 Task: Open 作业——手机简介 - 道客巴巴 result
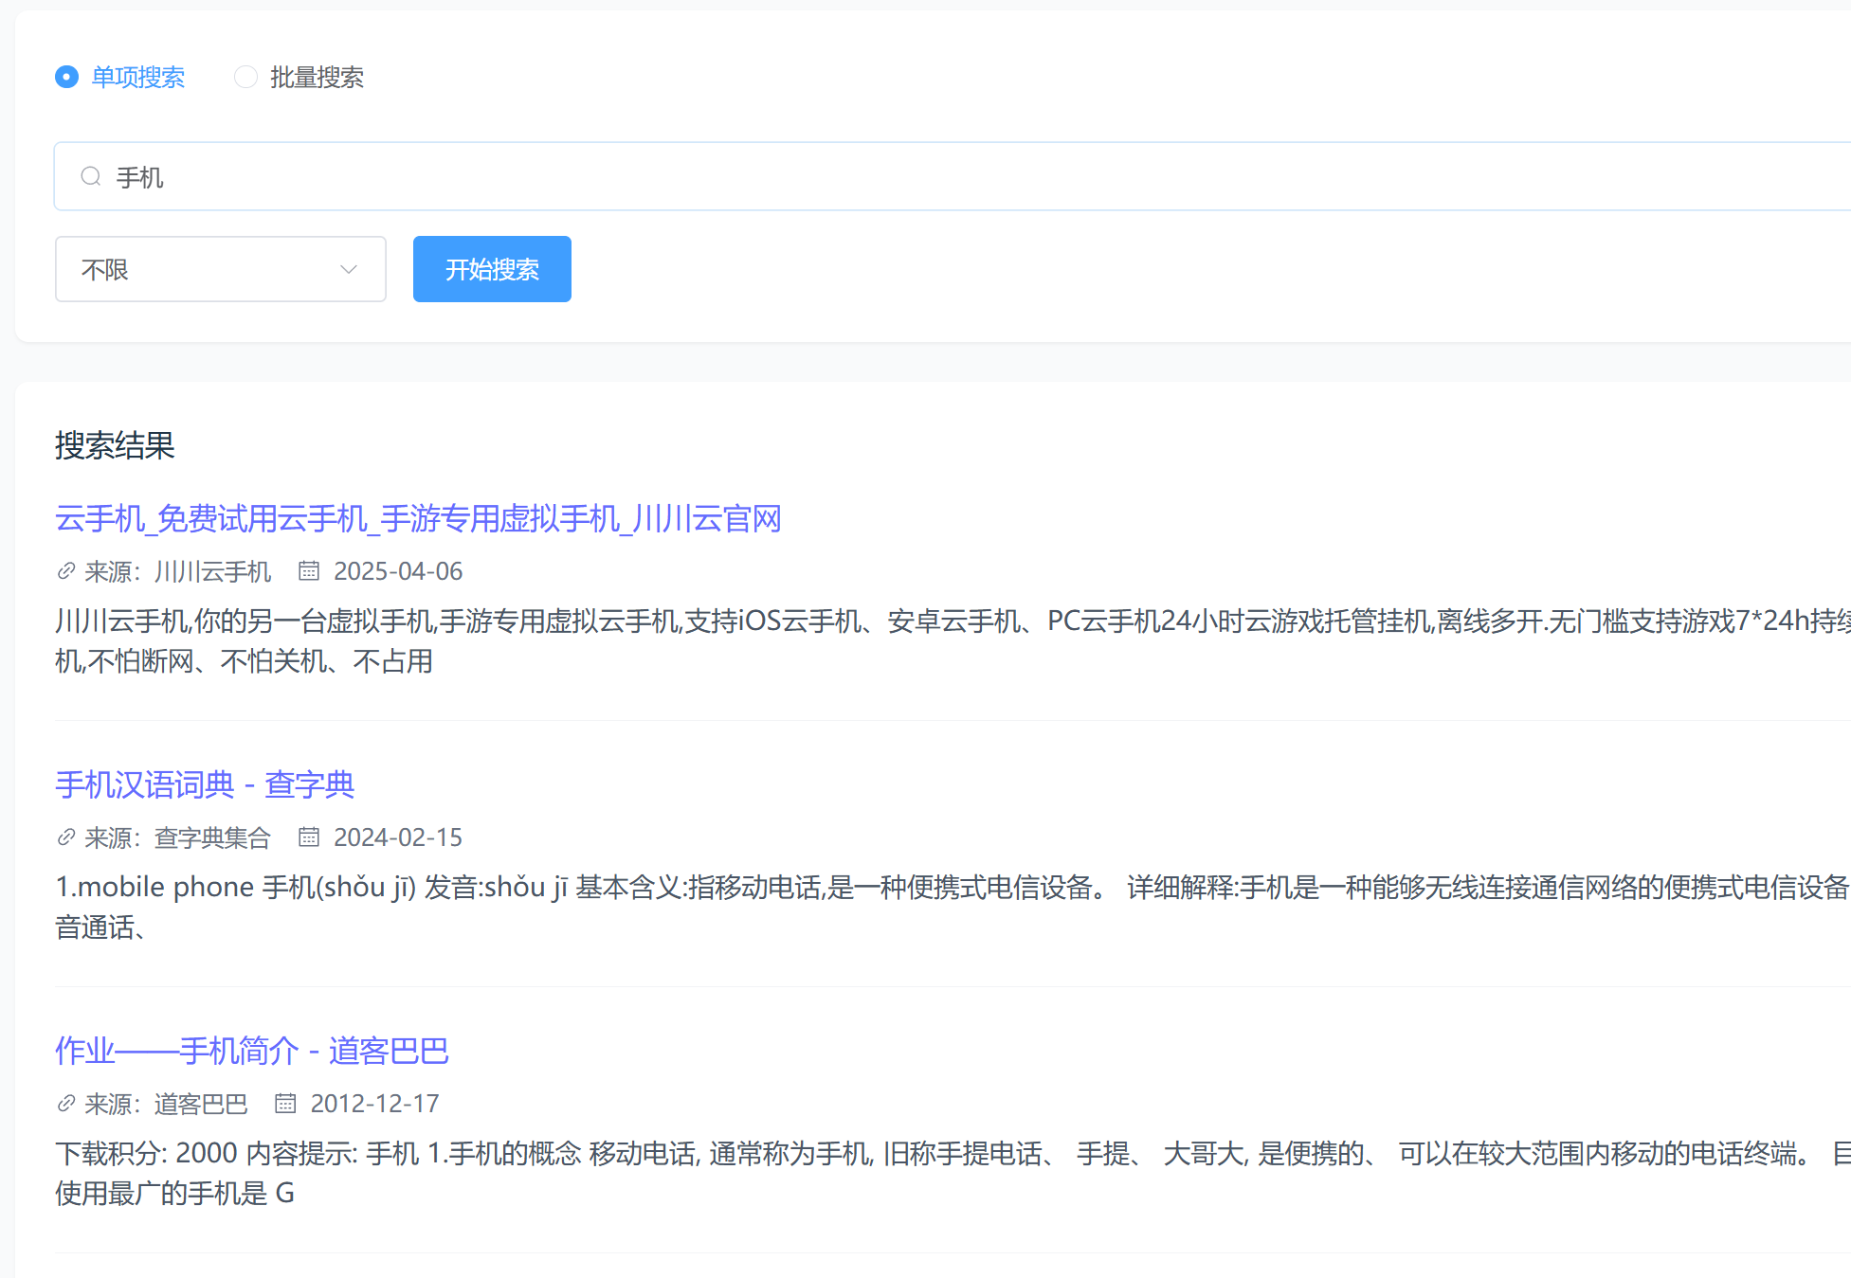[x=251, y=1051]
